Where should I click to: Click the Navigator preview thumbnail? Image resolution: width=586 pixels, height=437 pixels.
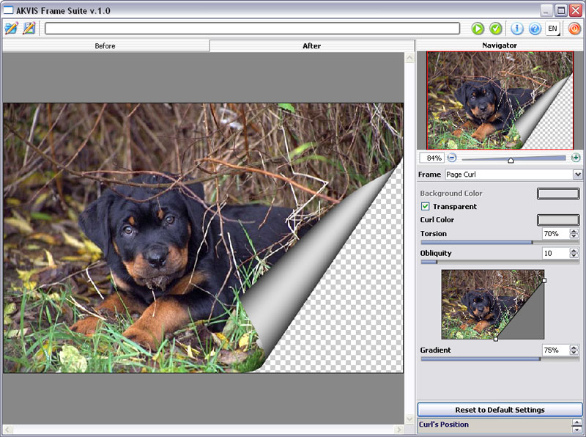500,100
